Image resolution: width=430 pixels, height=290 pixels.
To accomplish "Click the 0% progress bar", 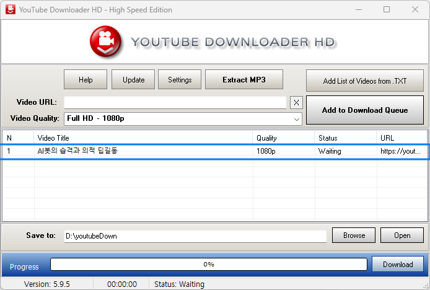I will [209, 264].
